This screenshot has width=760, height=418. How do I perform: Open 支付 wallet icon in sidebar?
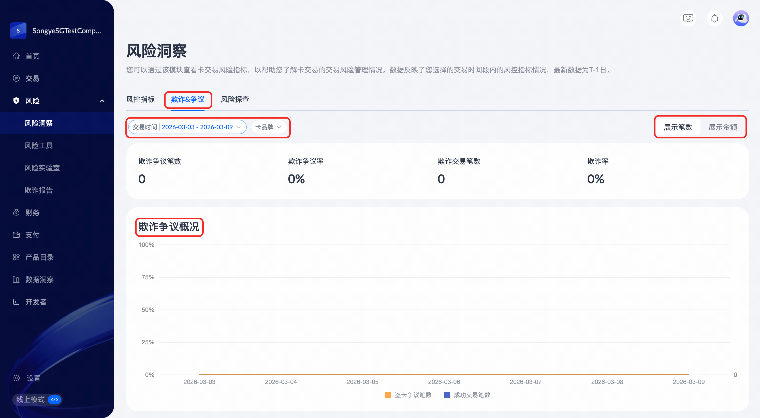(16, 235)
